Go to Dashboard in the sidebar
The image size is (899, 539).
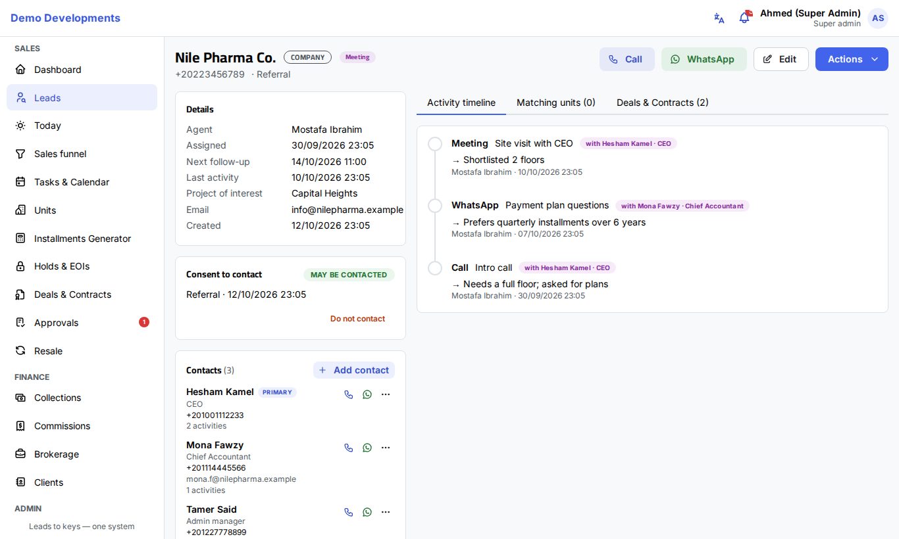pos(82,70)
